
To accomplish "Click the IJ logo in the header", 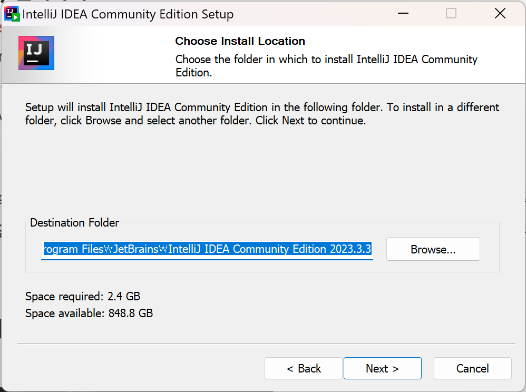I will point(36,53).
